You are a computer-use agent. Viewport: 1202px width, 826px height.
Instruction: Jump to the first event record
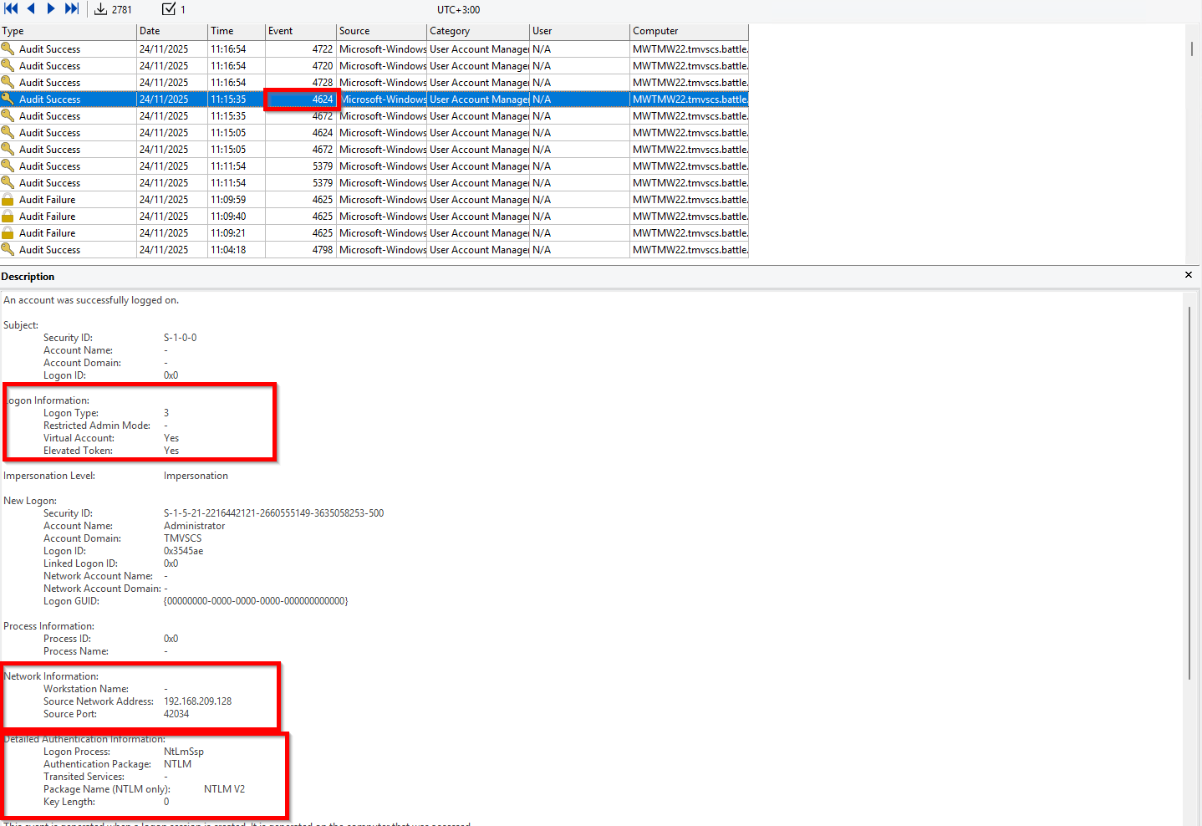pos(11,8)
